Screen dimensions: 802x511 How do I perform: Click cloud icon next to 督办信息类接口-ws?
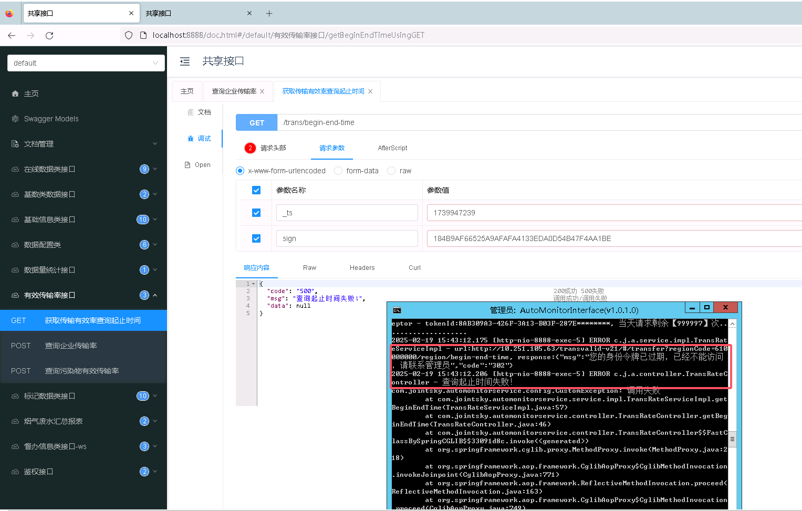15,446
